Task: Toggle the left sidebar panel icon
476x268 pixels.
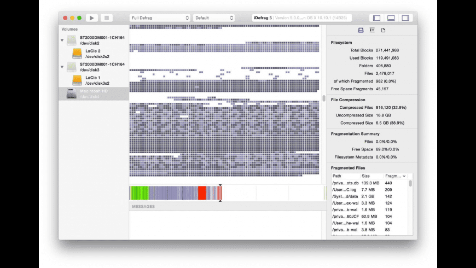Action: (376, 18)
